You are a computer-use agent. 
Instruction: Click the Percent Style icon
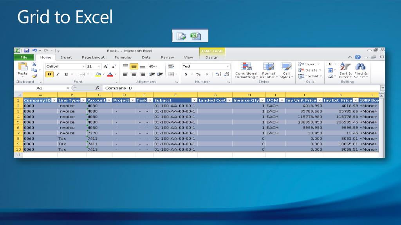click(199, 74)
